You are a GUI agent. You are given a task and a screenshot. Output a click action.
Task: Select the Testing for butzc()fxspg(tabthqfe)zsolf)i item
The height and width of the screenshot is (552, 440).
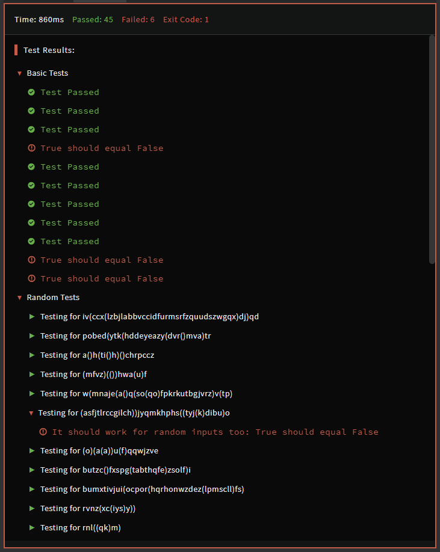pos(115,470)
